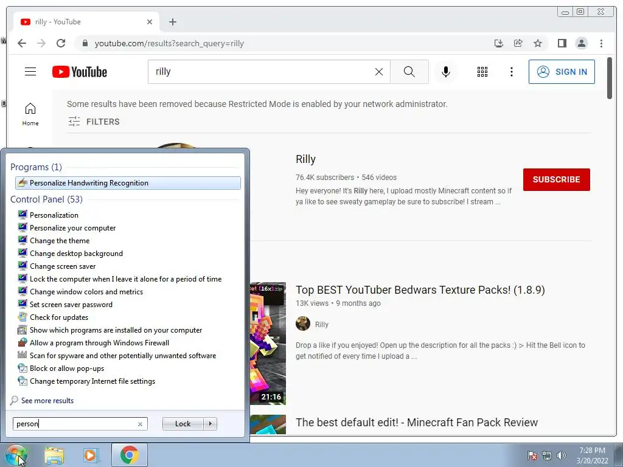Click the install app icon in address bar

pyautogui.click(x=499, y=43)
